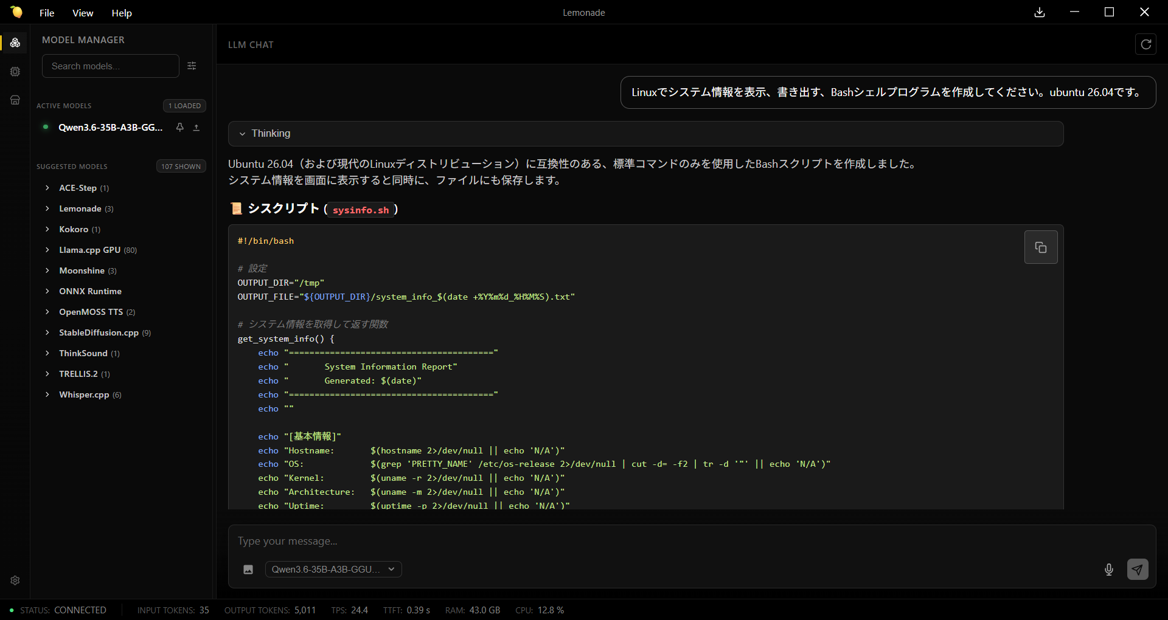Click the sysinfo.sh inline code label
This screenshot has height=620, width=1168.
coord(361,210)
